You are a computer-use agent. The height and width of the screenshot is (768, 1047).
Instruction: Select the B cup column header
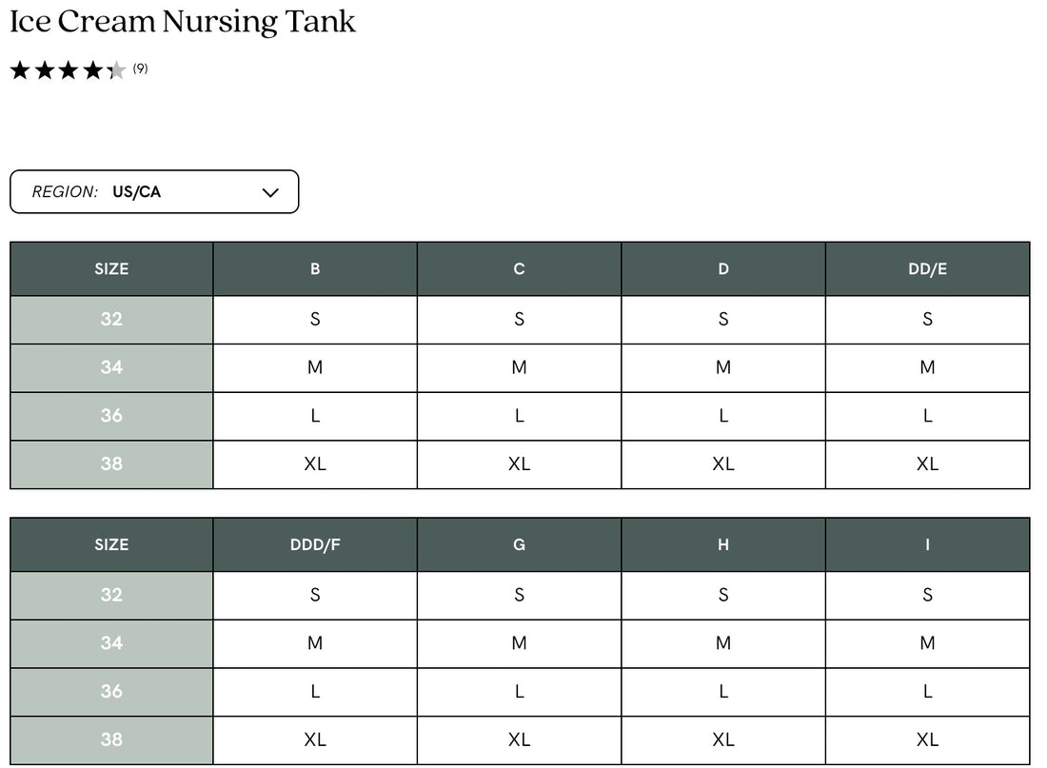pos(315,269)
